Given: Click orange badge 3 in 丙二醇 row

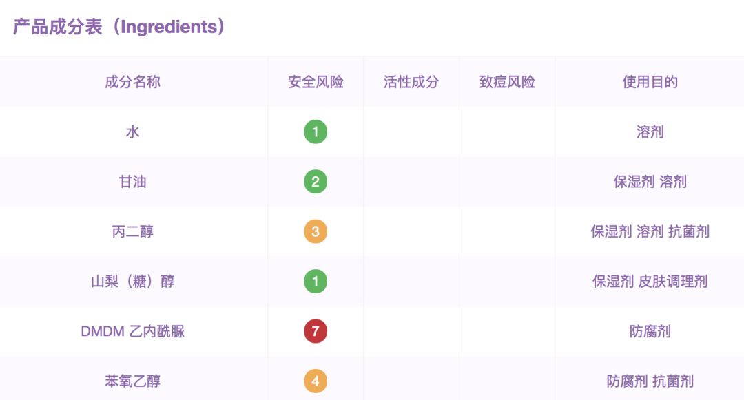Looking at the screenshot, I should [316, 231].
